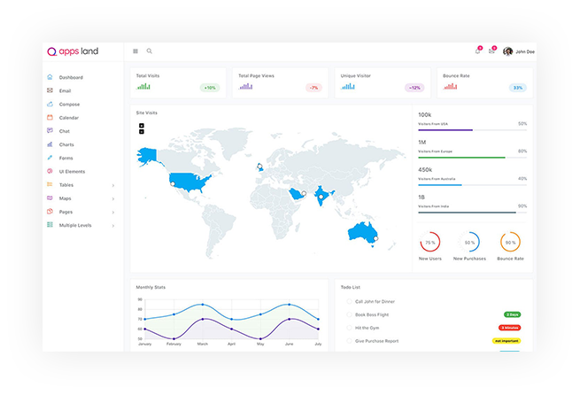Screen dimensions: 580x395
Task: Open notifications bell icon
Action: click(x=477, y=51)
